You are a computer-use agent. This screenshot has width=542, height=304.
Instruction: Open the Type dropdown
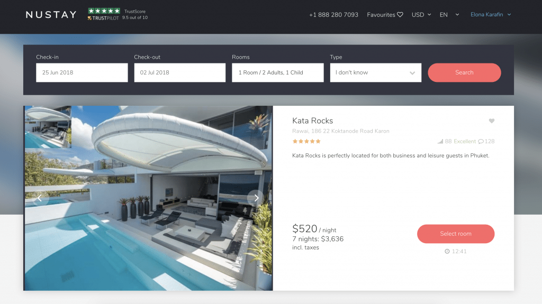[x=376, y=72]
